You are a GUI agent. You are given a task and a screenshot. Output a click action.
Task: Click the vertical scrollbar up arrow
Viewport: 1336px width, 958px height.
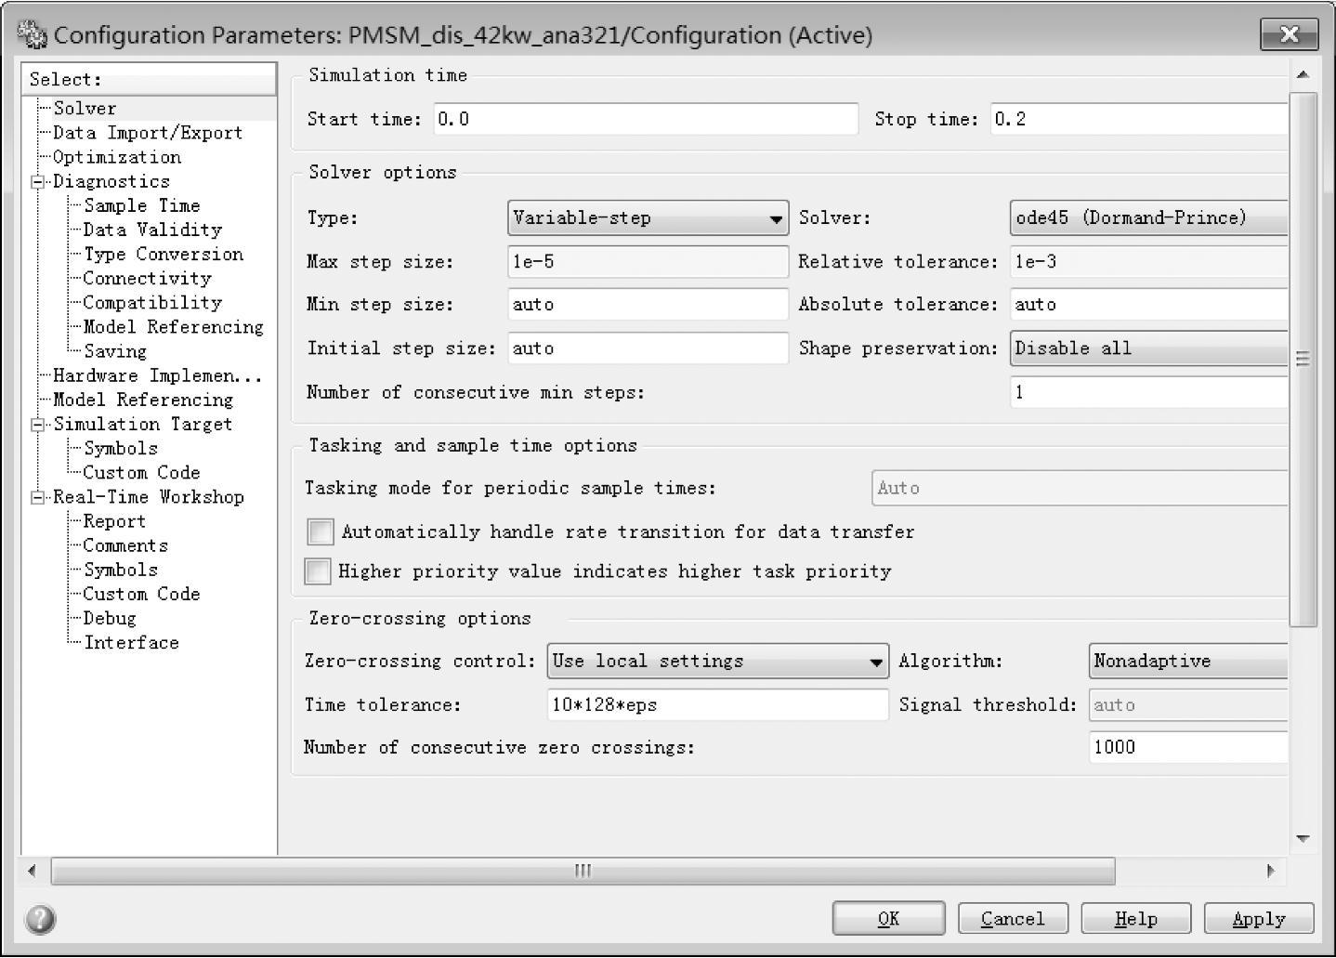[1303, 74]
